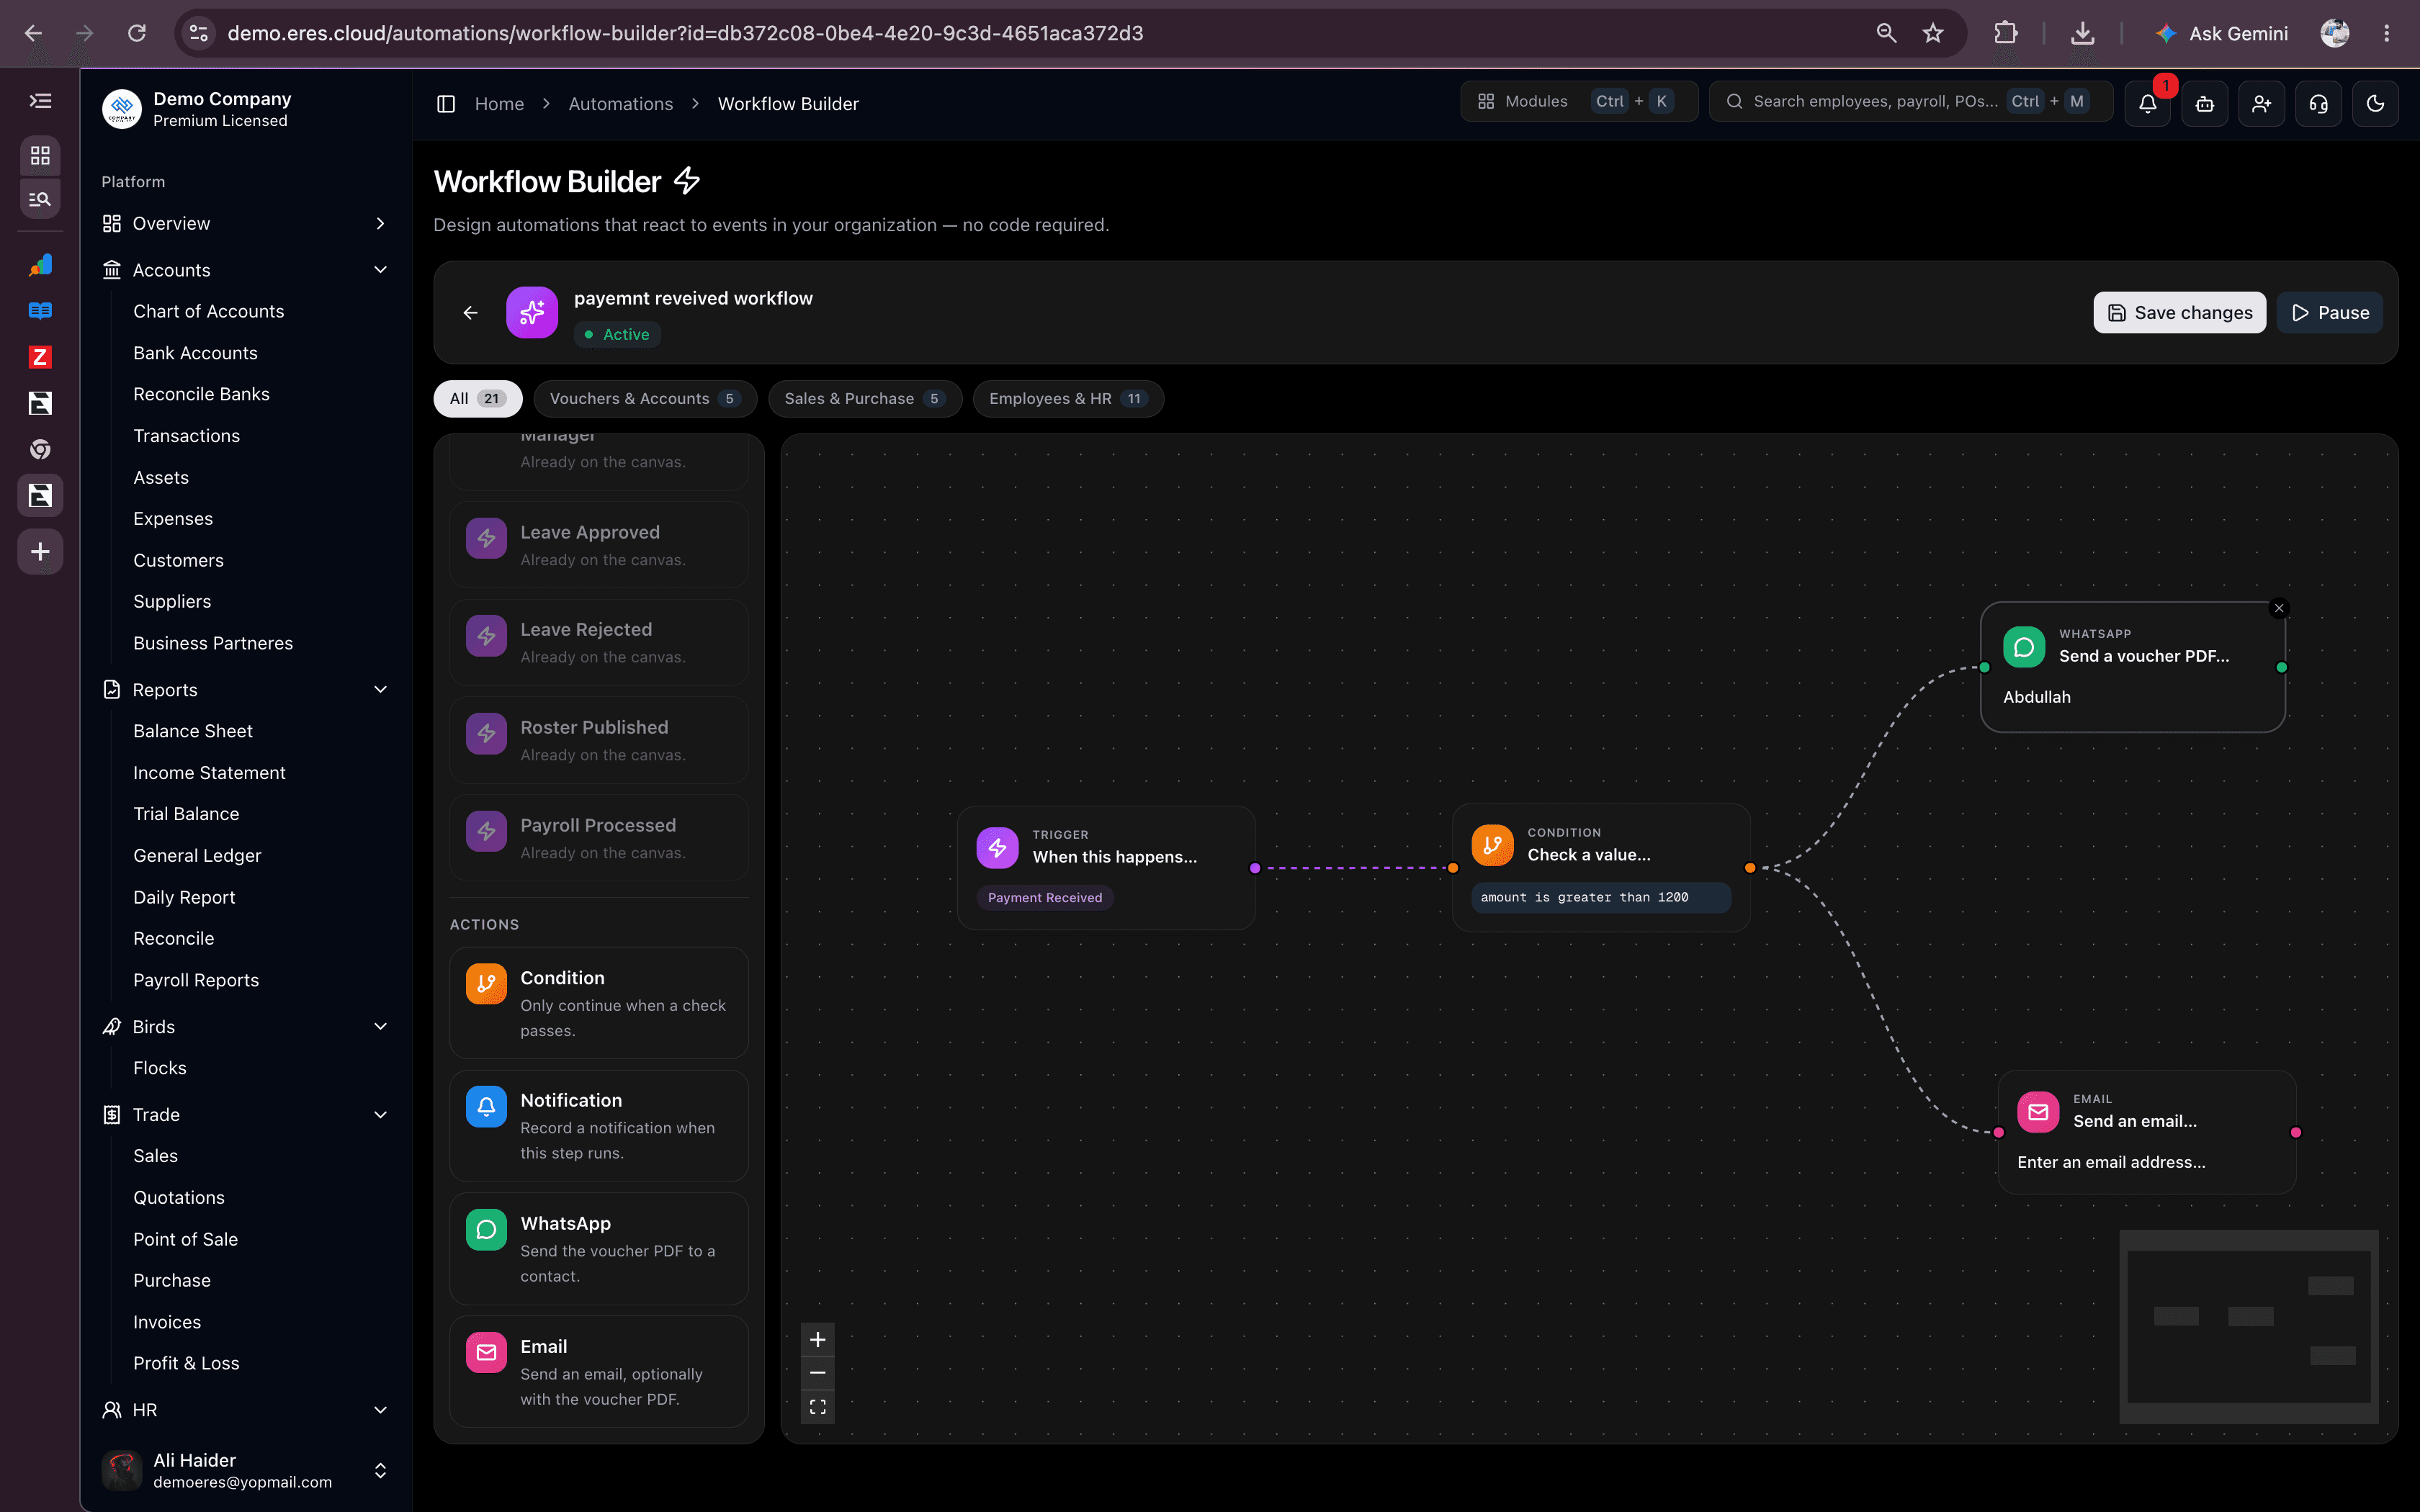
Task: Click the Email action palette icon
Action: coord(486,1353)
